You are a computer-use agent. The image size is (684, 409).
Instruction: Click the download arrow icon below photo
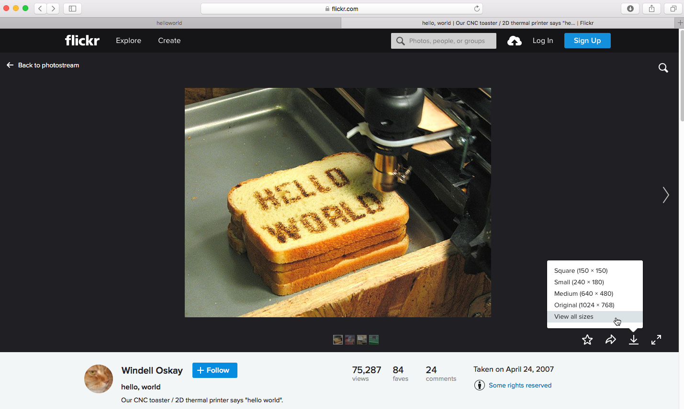pyautogui.click(x=633, y=340)
